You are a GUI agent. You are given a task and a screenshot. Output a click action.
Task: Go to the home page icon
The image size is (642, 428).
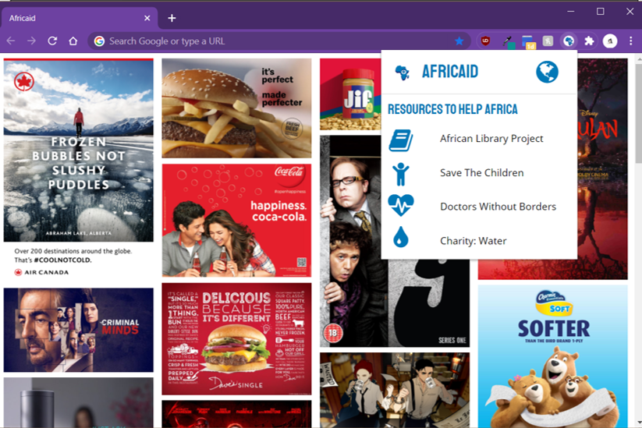pyautogui.click(x=73, y=41)
